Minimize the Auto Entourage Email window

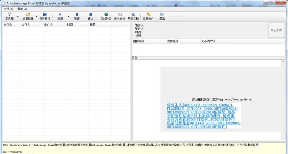point(266,2)
